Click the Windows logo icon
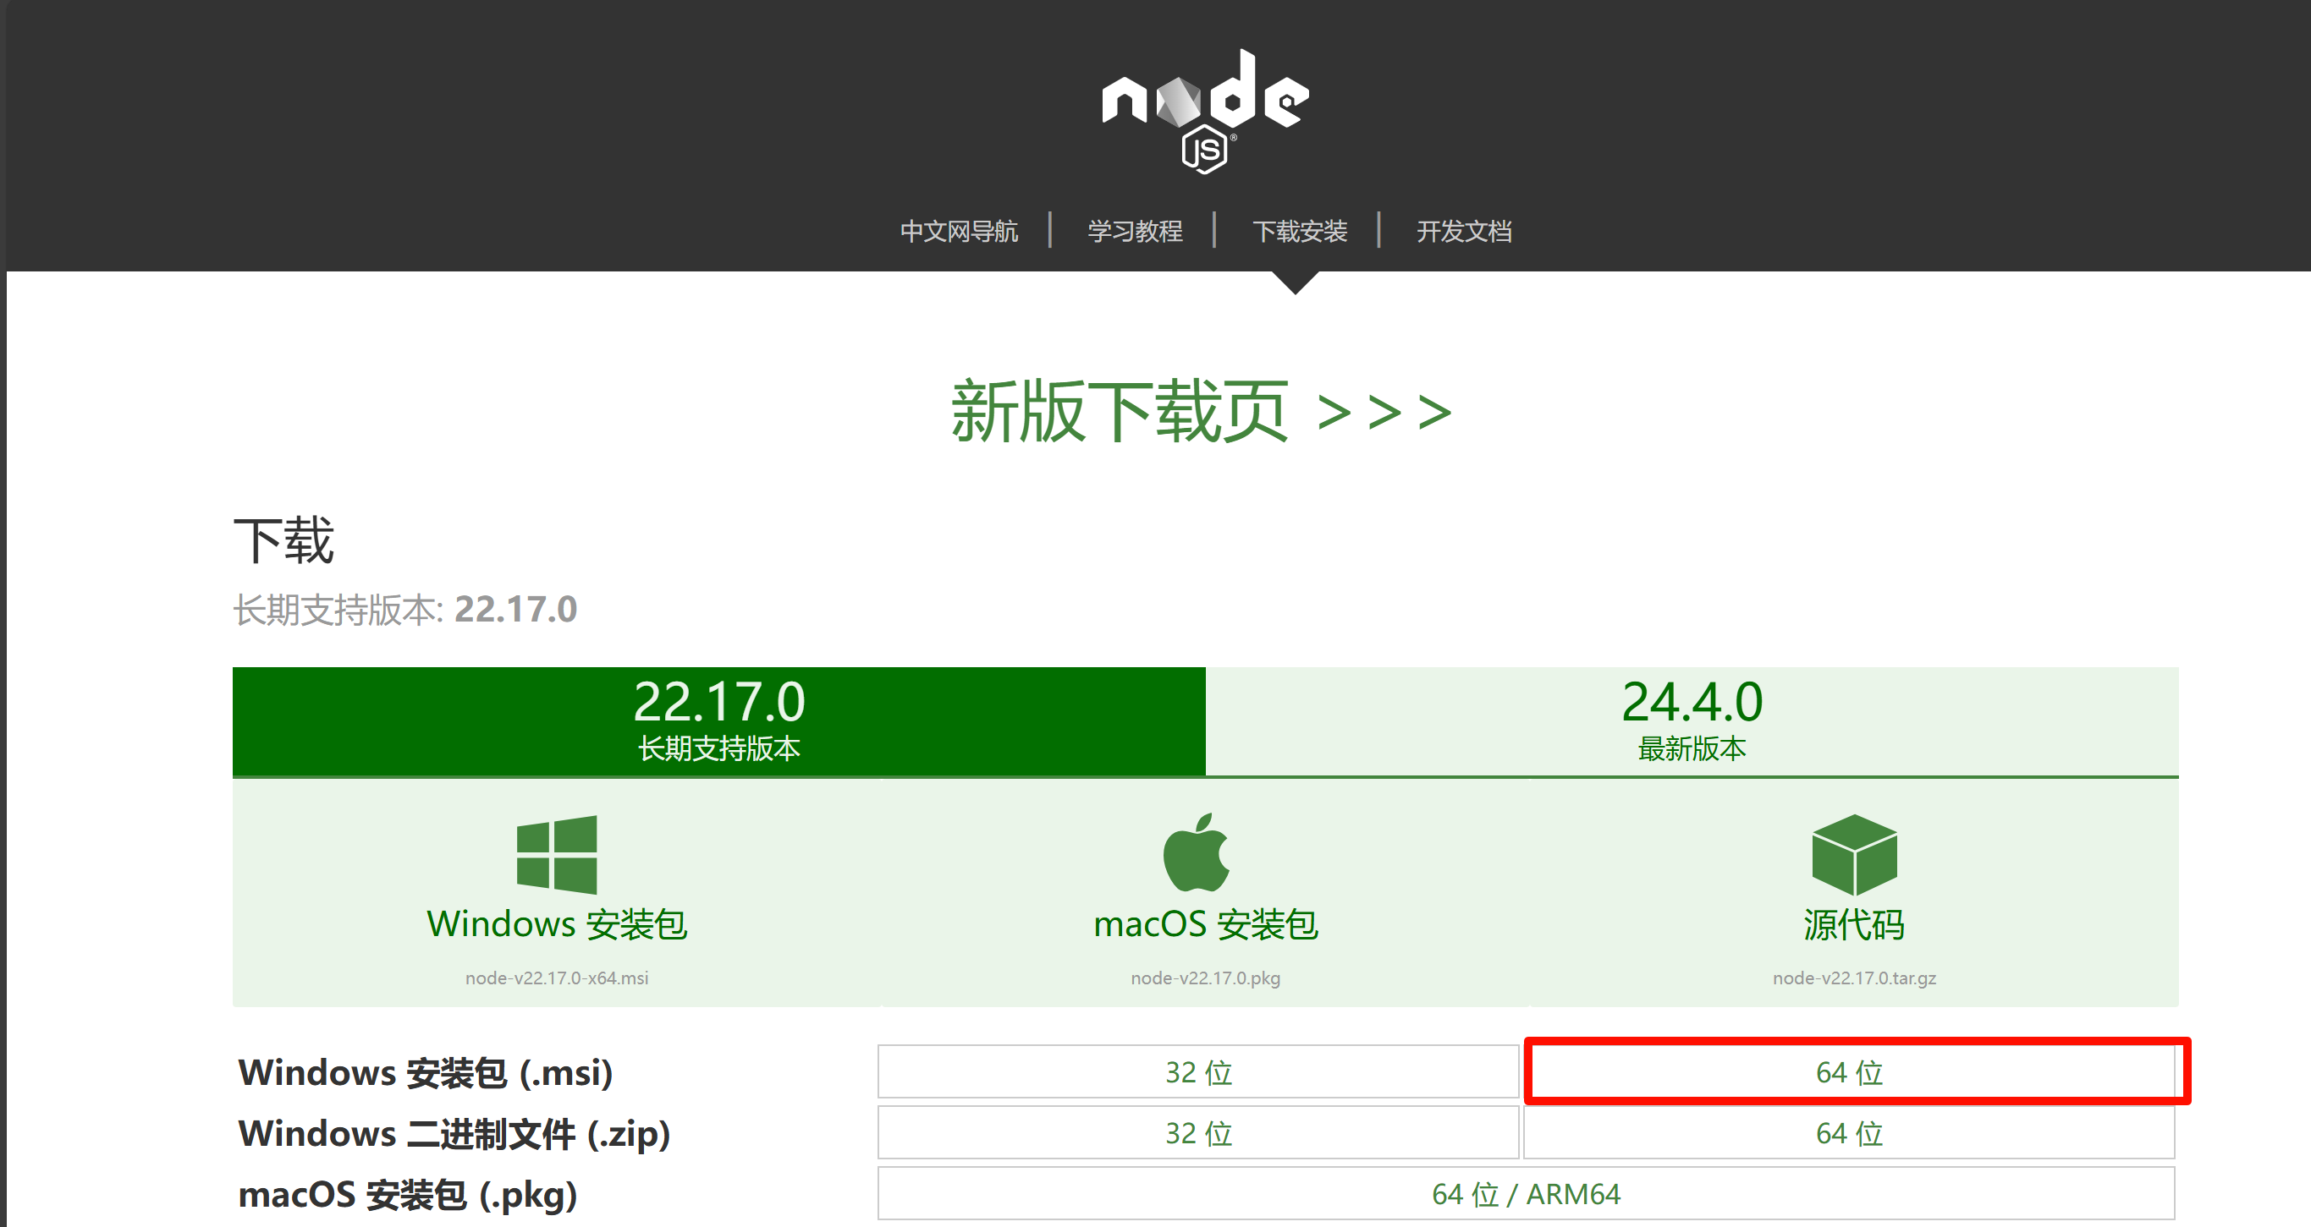 tap(556, 854)
